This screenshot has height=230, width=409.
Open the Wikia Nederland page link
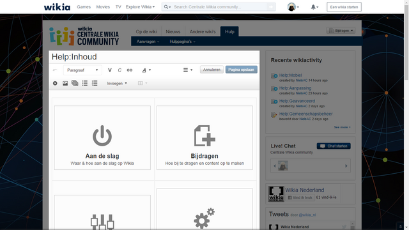pos(305,190)
